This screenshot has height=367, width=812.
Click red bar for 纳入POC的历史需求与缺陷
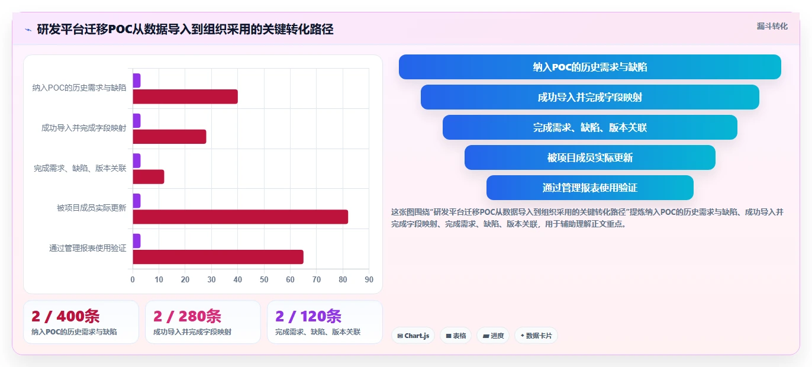click(x=185, y=96)
